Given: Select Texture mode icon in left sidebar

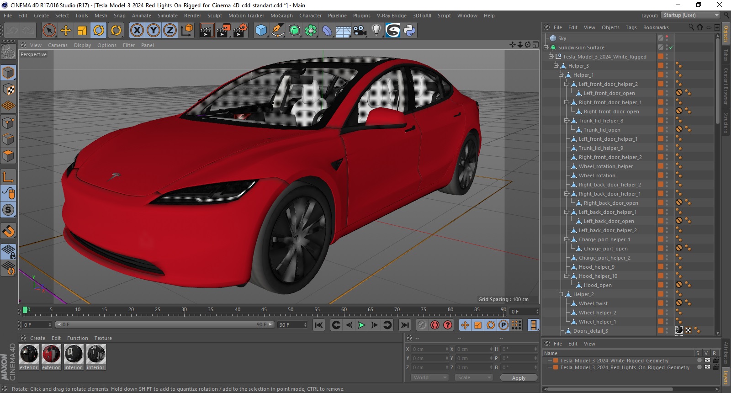Looking at the screenshot, I should point(8,89).
